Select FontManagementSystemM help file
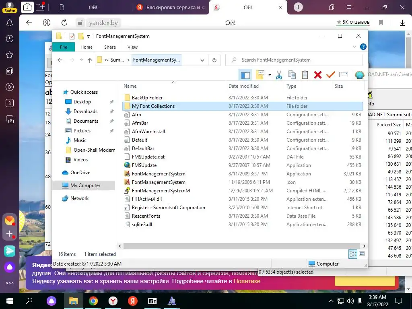The width and height of the screenshot is (412, 309). pyautogui.click(x=242, y=191)
